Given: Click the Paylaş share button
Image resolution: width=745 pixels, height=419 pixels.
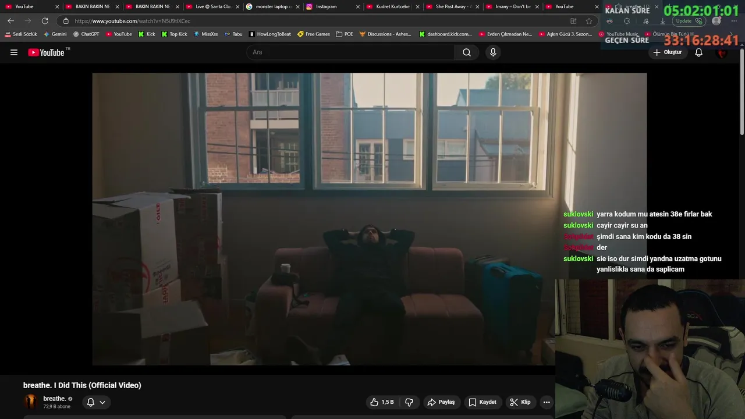Looking at the screenshot, I should click(x=441, y=402).
